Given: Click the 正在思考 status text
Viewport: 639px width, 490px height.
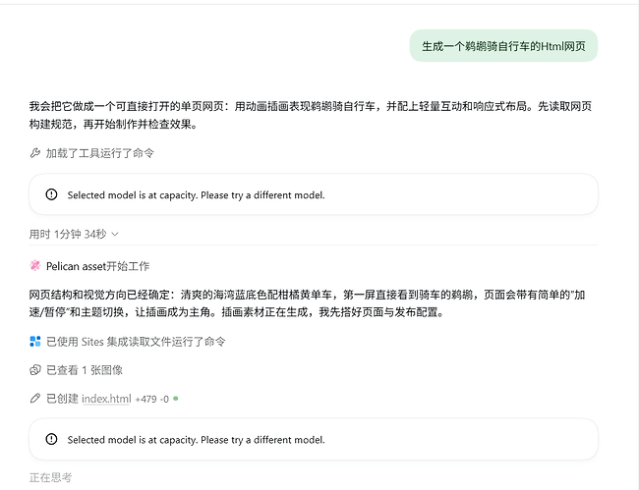Looking at the screenshot, I should coord(50,477).
